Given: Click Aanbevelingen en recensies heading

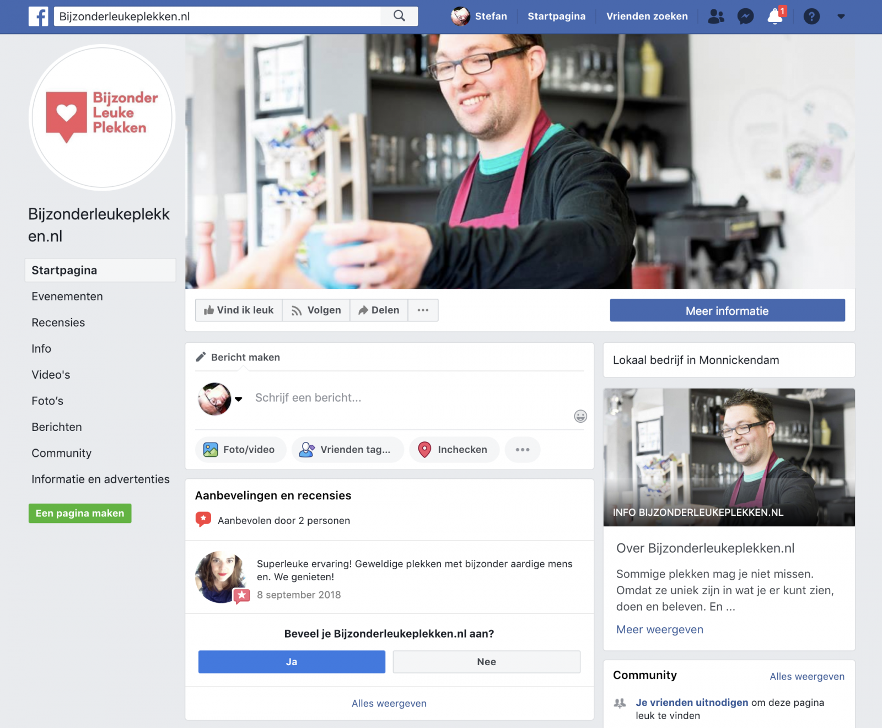Looking at the screenshot, I should click(x=273, y=495).
